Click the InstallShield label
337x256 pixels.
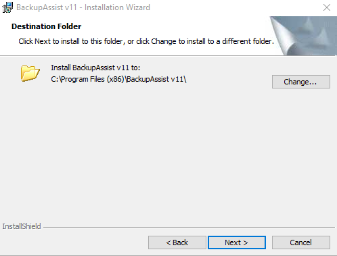[22, 226]
